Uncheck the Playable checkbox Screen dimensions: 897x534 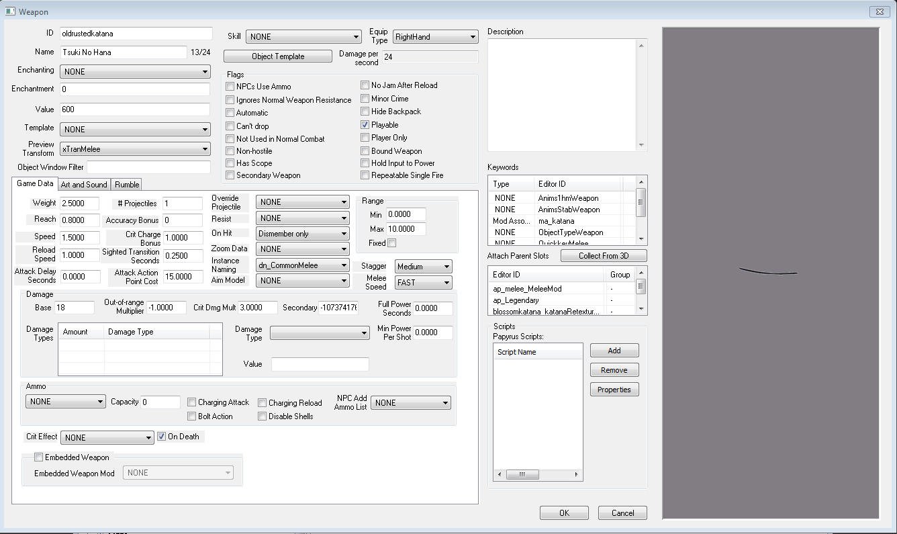coord(365,125)
